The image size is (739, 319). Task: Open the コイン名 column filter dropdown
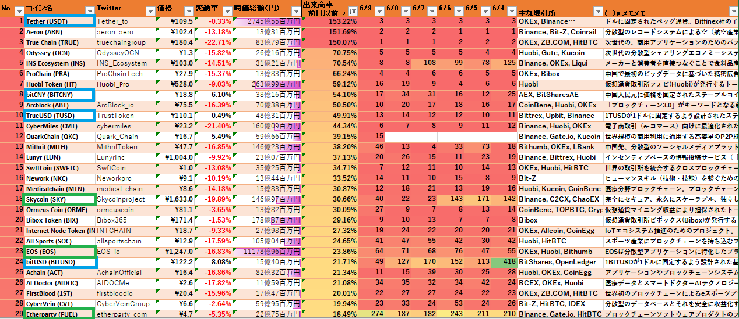pos(89,11)
